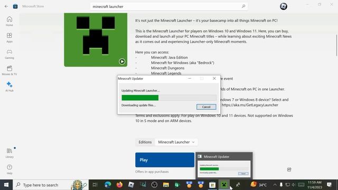This screenshot has width=338, height=190.
Task: Show hidden system tray icons
Action: pos(275,185)
